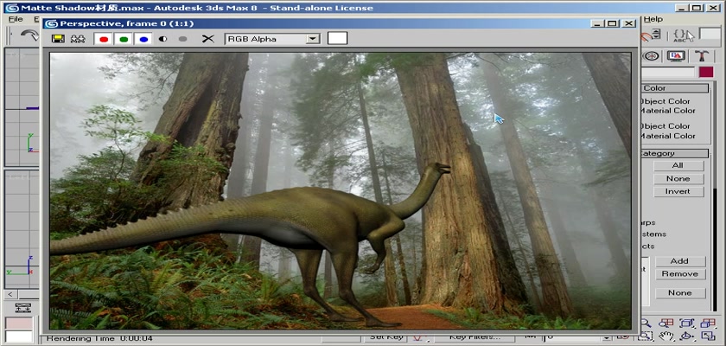
Task: Open the File menu
Action: click(16, 19)
